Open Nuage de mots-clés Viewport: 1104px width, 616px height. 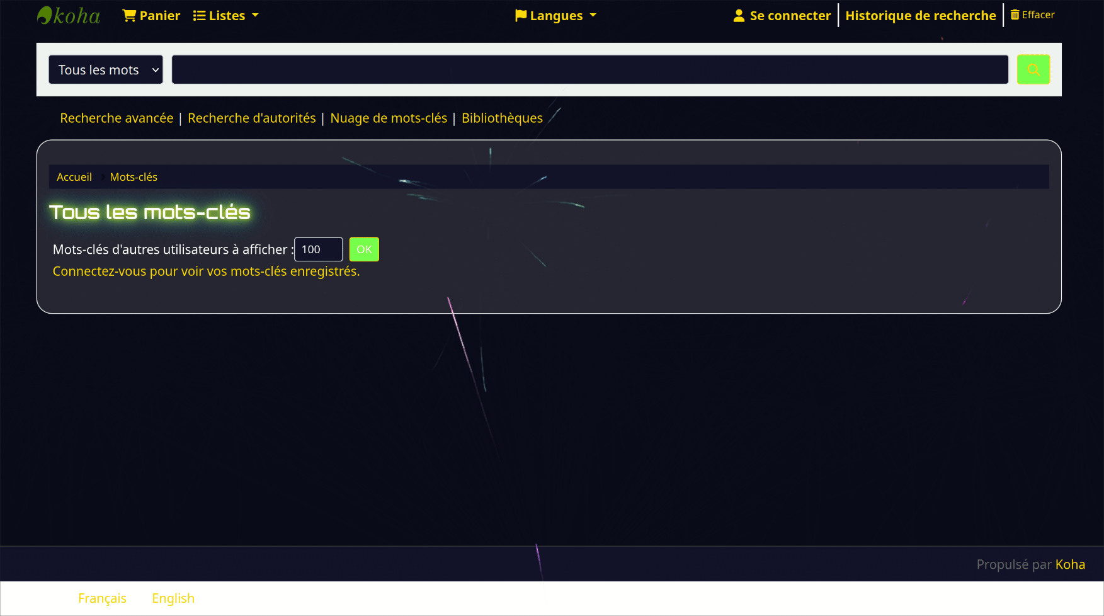[389, 118]
